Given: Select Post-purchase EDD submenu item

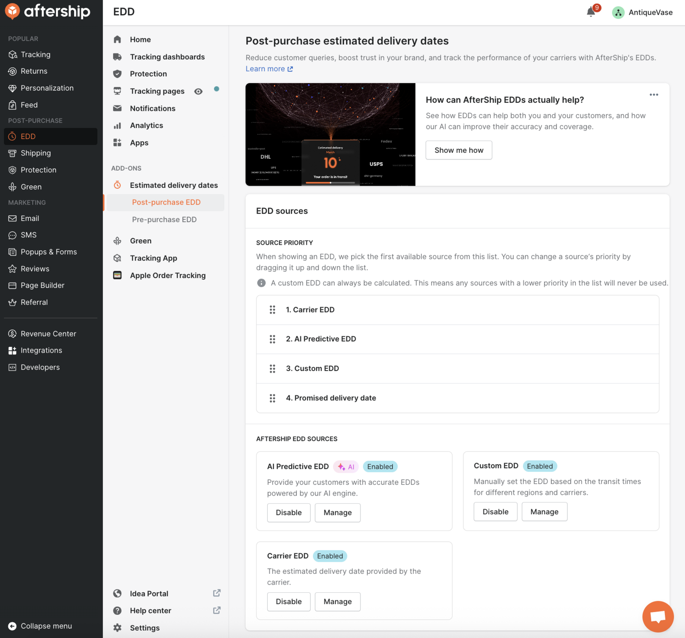Looking at the screenshot, I should pyautogui.click(x=166, y=202).
